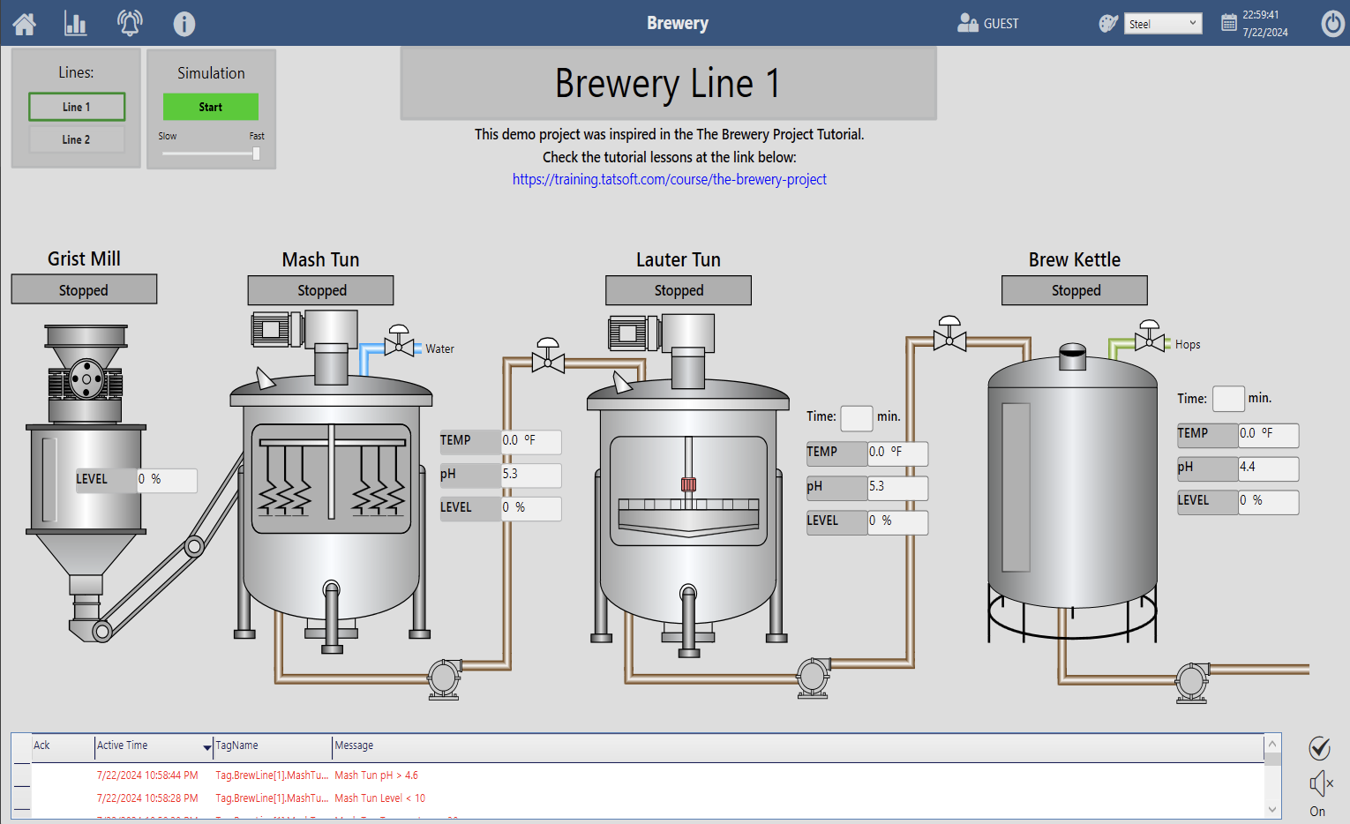Open the alarm bell page
This screenshot has height=824, width=1350.
[x=130, y=24]
